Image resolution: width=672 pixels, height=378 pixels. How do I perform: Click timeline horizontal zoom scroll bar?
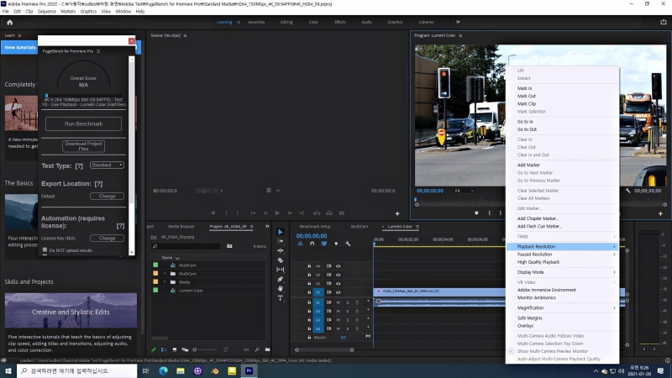click(324, 350)
